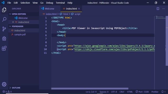The width and height of the screenshot is (168, 94).
Task: Click the title text on line 4
Action: click(x=99, y=28)
